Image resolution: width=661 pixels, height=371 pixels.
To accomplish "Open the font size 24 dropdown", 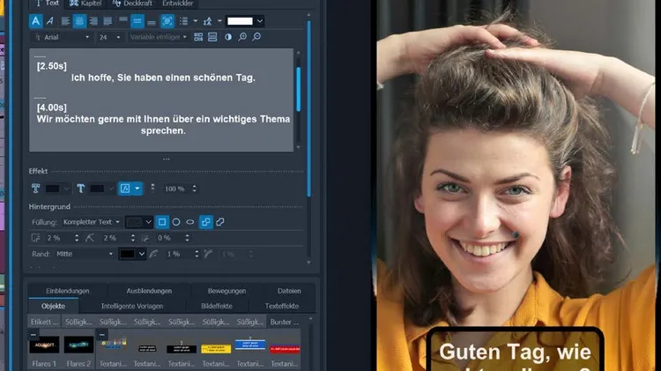I will [x=110, y=37].
